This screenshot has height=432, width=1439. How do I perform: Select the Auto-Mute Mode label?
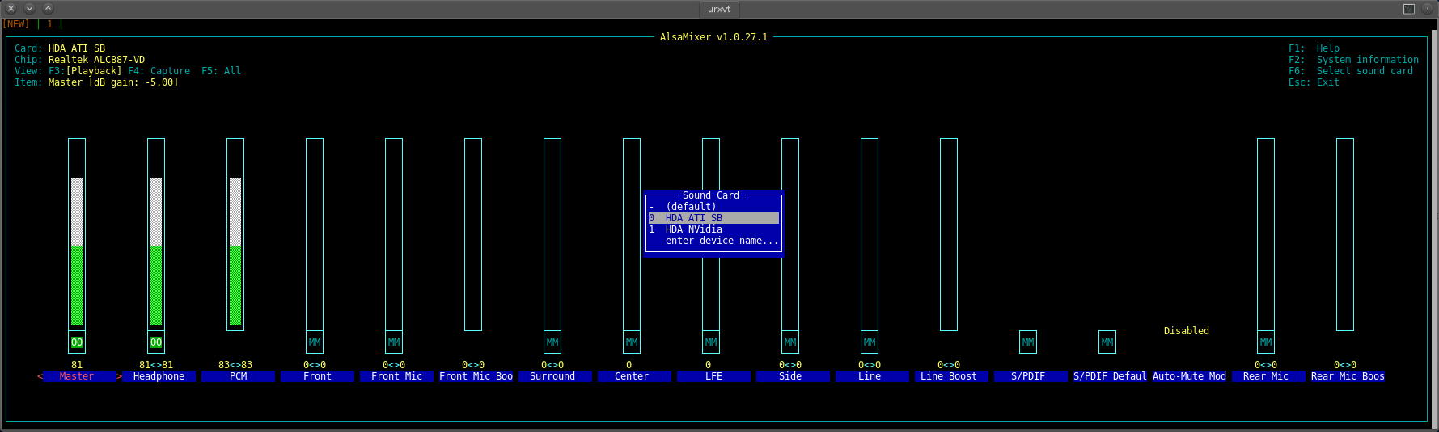click(x=1189, y=376)
